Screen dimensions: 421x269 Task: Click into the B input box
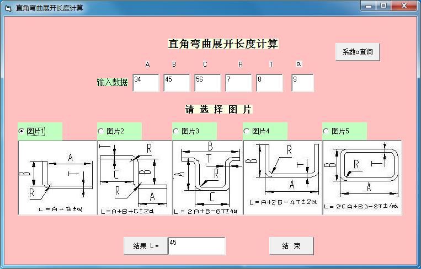[177, 83]
